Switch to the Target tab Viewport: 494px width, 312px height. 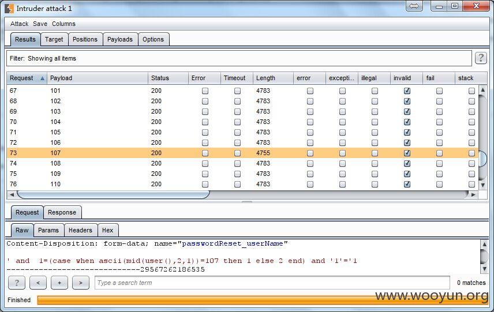coord(54,39)
